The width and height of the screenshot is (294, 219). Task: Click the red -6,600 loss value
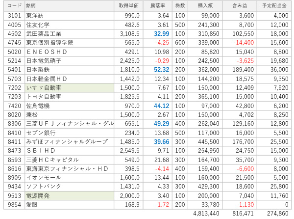pos(245,169)
